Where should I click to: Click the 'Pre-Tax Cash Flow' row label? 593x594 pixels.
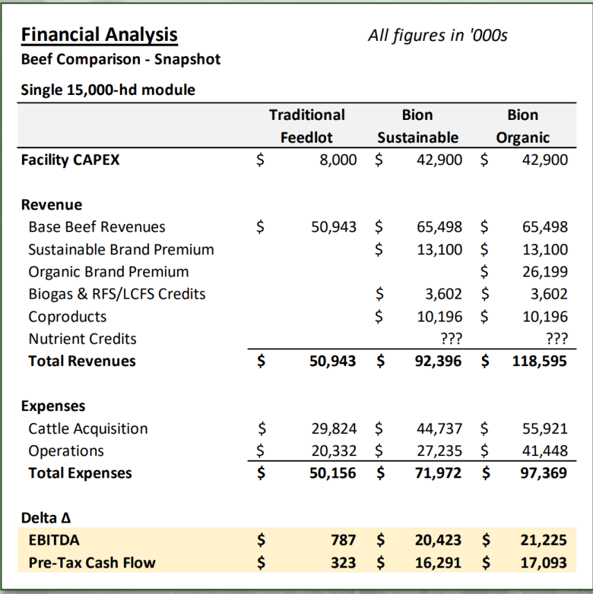point(92,563)
